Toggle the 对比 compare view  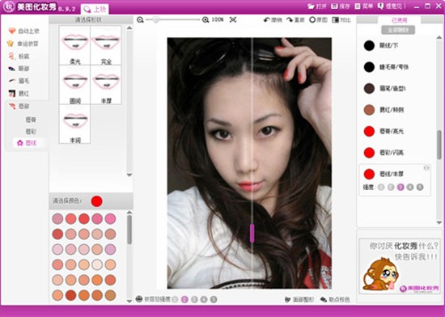(x=341, y=20)
